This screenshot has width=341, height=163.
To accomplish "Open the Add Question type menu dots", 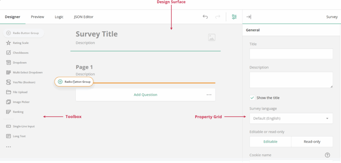I will pyautogui.click(x=209, y=95).
